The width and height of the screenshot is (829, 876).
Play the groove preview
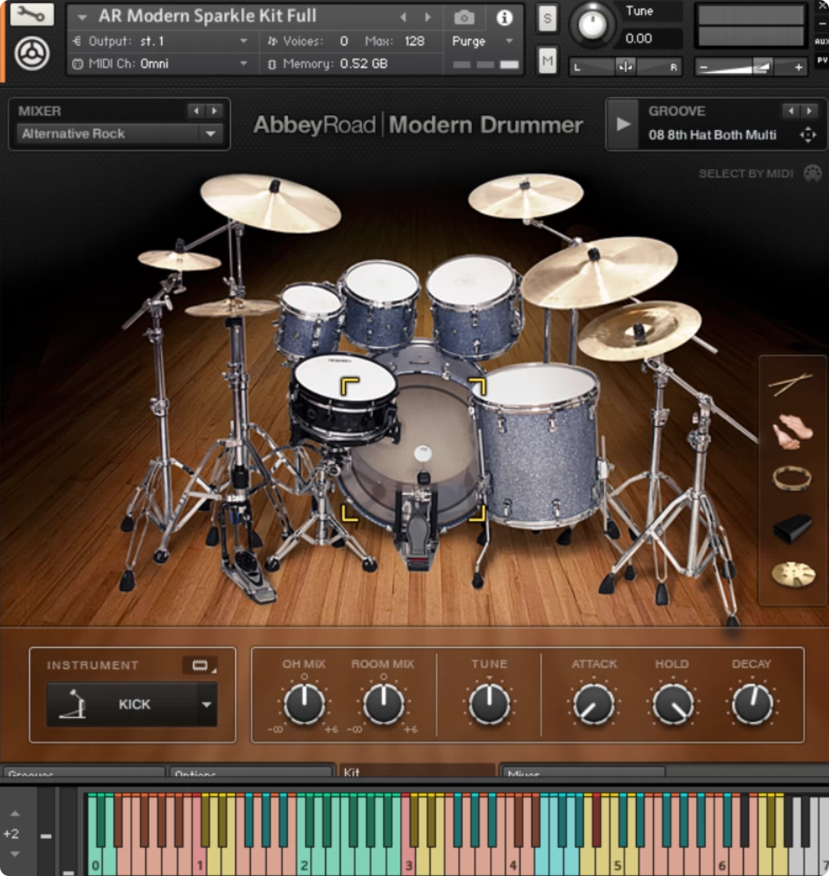[623, 124]
